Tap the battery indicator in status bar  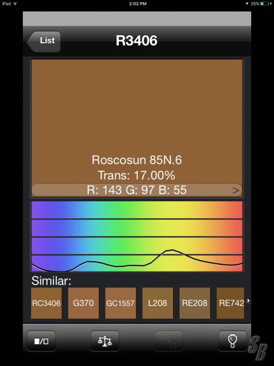coord(265,4)
